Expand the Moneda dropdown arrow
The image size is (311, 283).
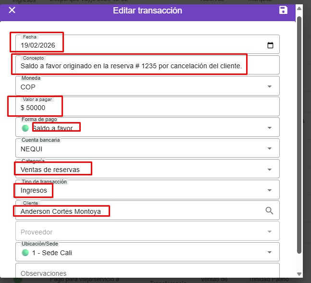click(270, 87)
